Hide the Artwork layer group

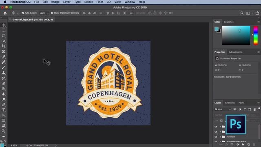coord(216,137)
